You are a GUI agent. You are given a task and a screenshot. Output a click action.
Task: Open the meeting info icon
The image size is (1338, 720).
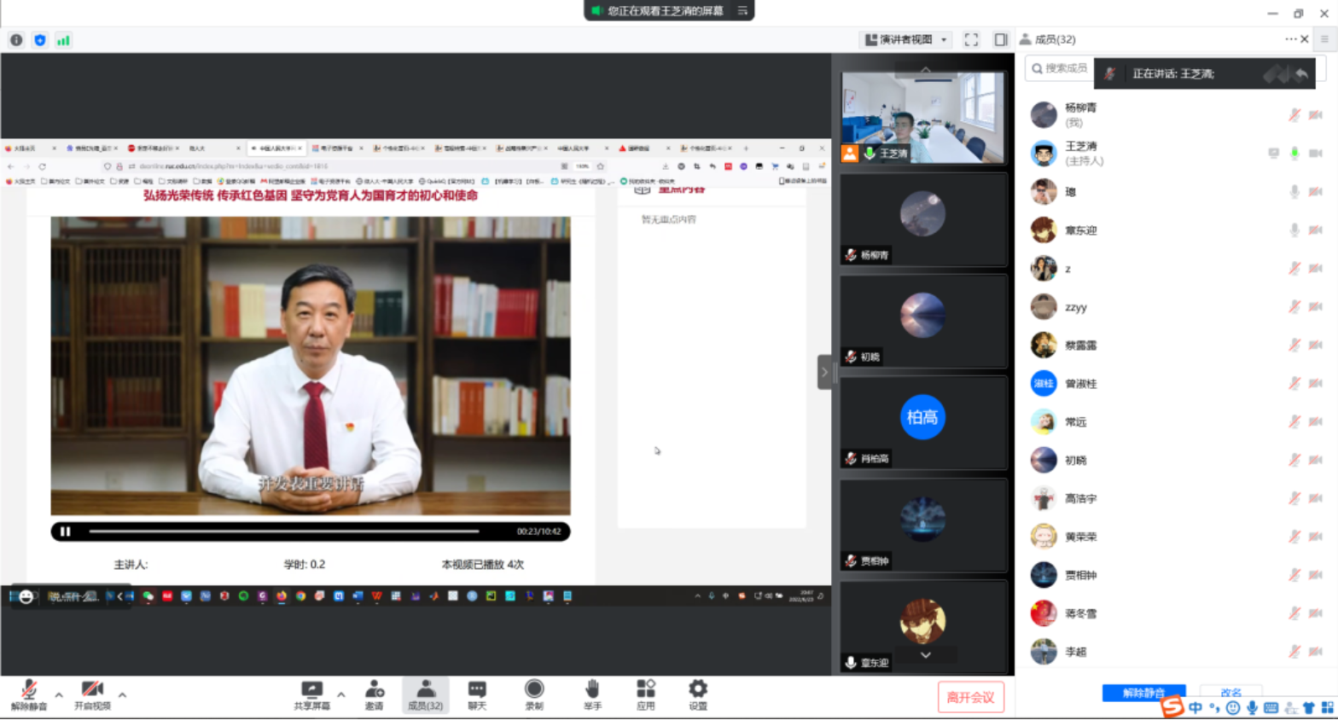[x=16, y=40]
